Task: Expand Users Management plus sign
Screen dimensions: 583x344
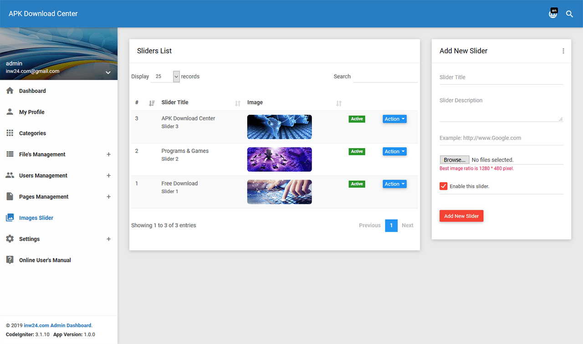Action: click(x=108, y=175)
